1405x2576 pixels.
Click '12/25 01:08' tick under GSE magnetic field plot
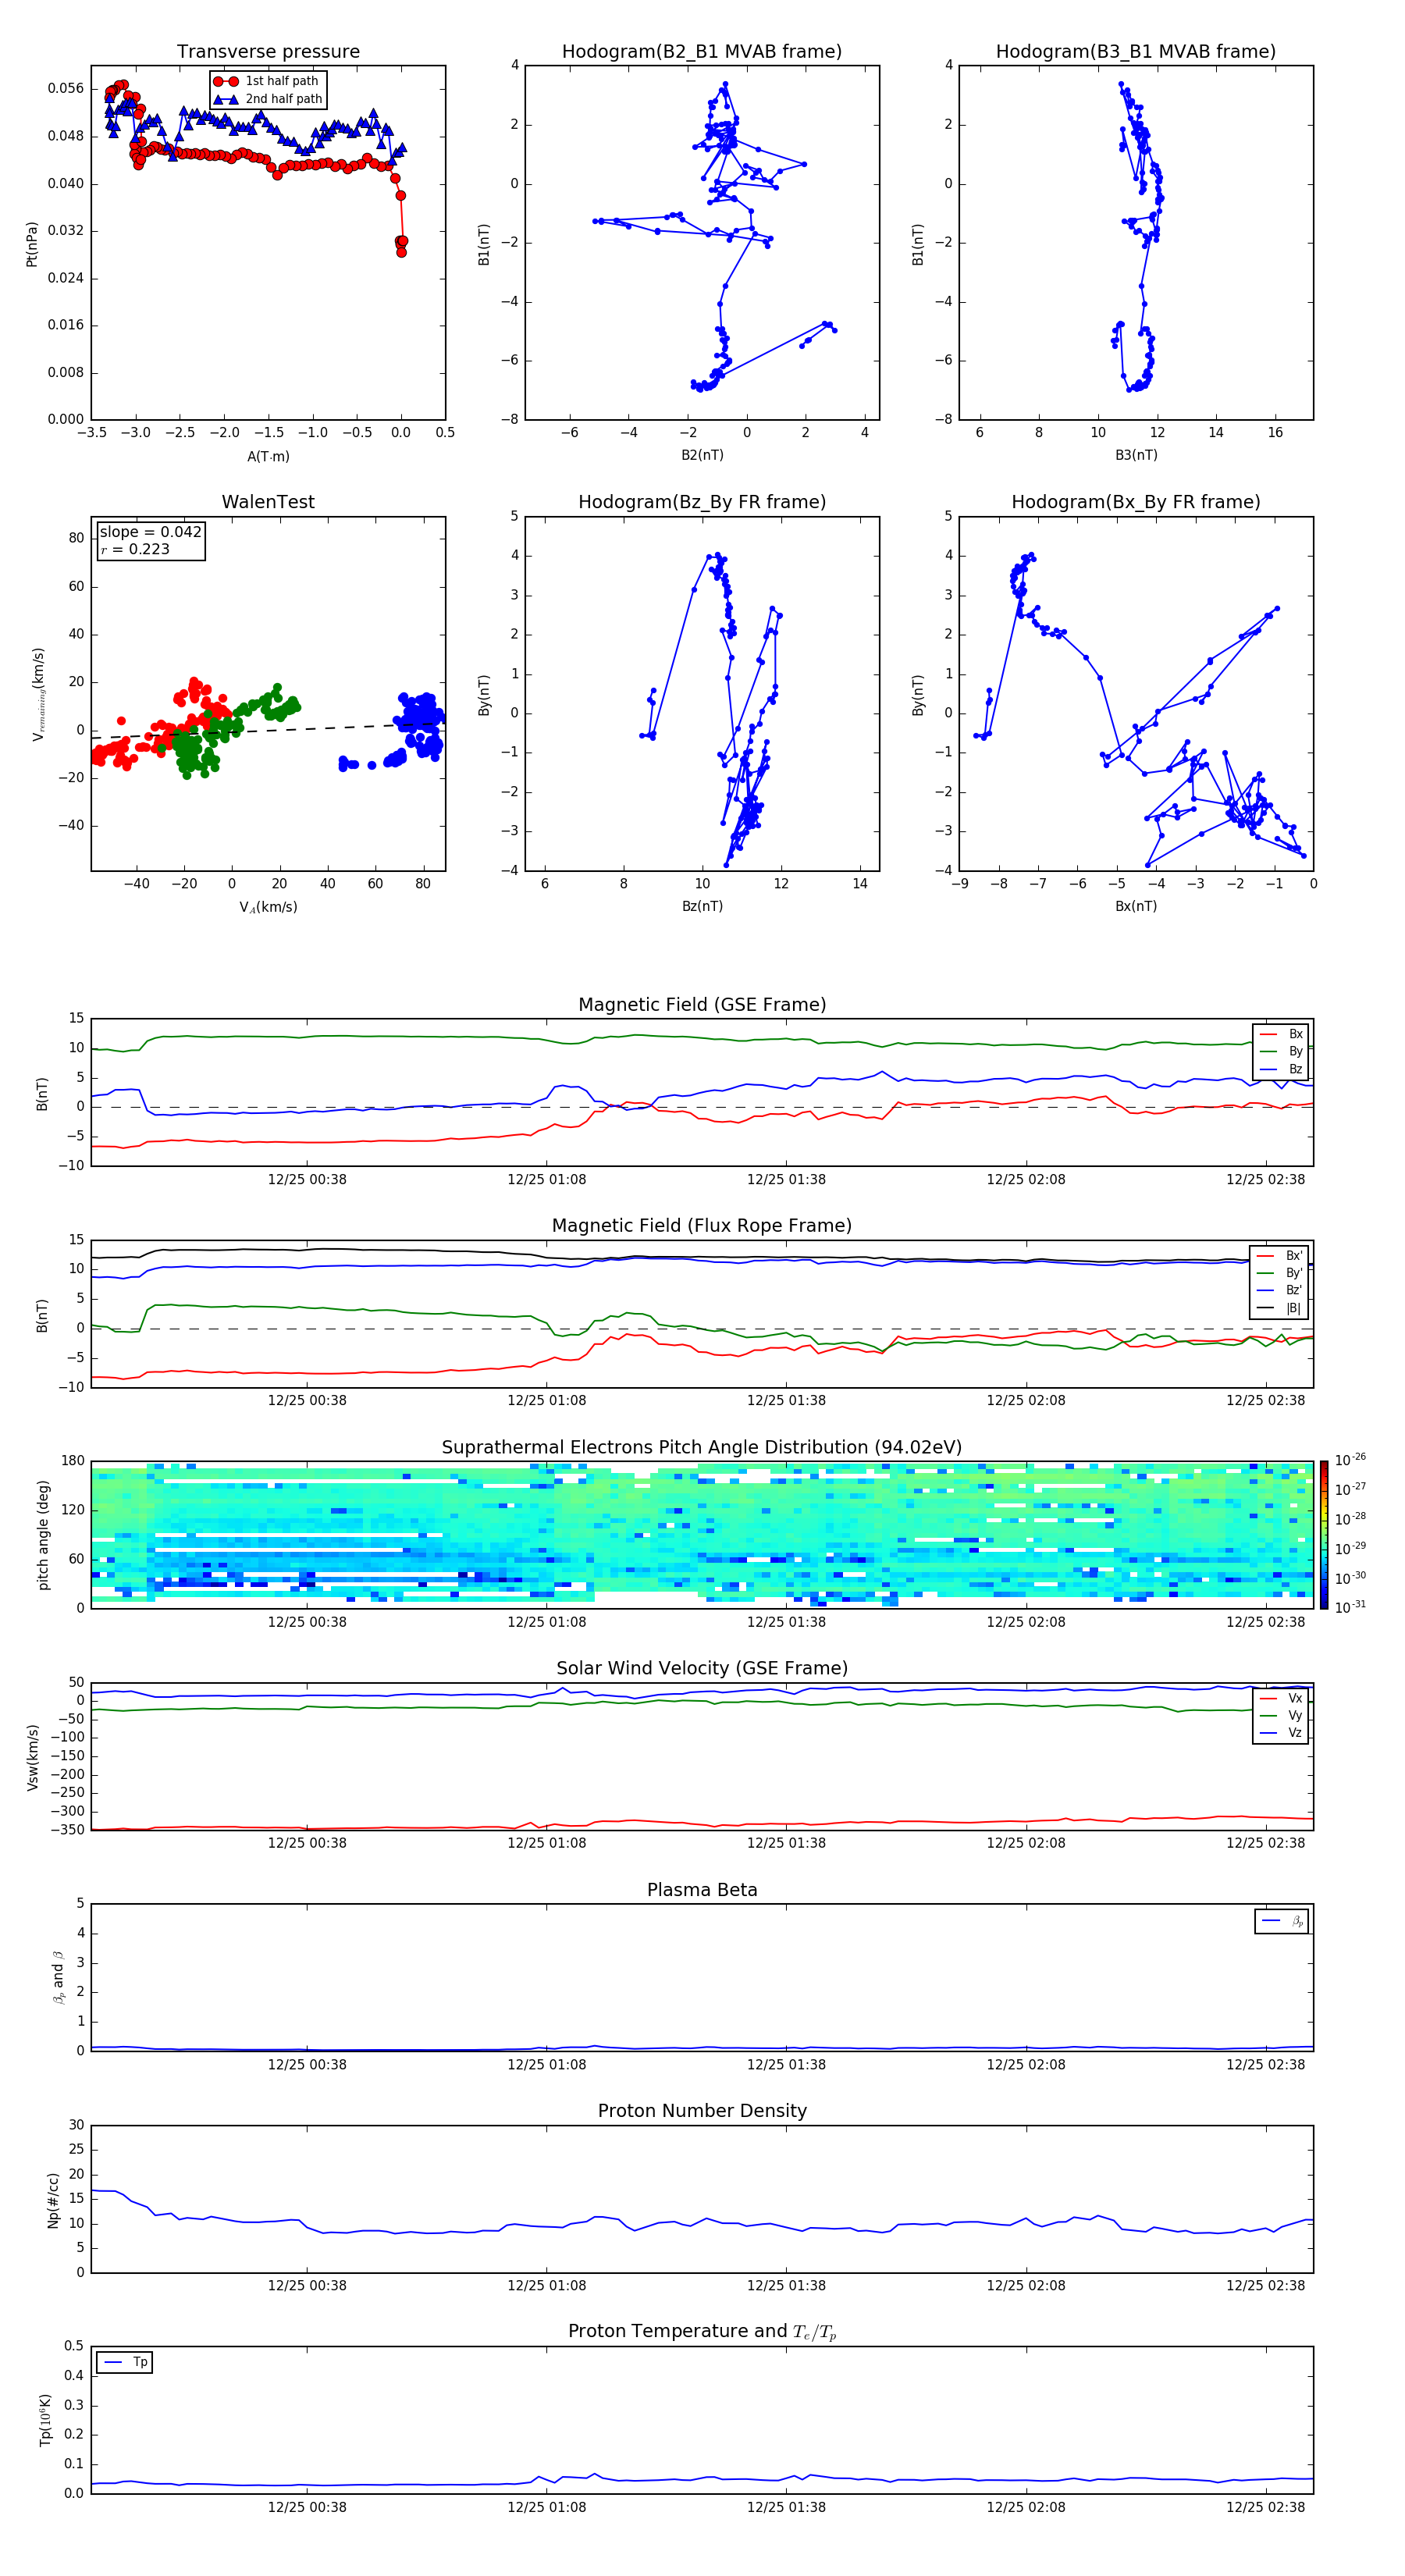(547, 1180)
